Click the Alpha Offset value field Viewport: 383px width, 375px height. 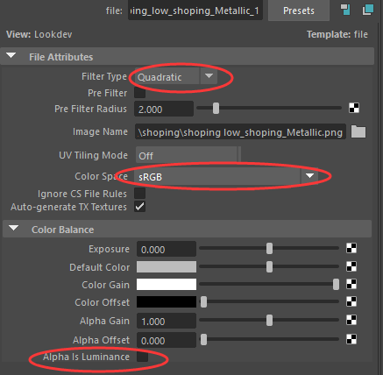[x=167, y=340]
